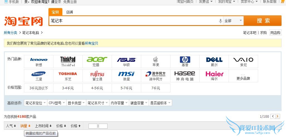Choose the MSI 微星 brand

coord(126,76)
